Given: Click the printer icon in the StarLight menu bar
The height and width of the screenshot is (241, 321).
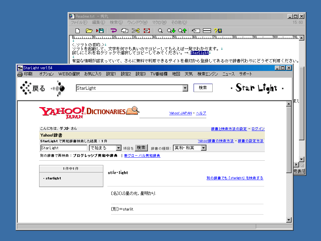Looking at the screenshot, I should click(20, 74).
